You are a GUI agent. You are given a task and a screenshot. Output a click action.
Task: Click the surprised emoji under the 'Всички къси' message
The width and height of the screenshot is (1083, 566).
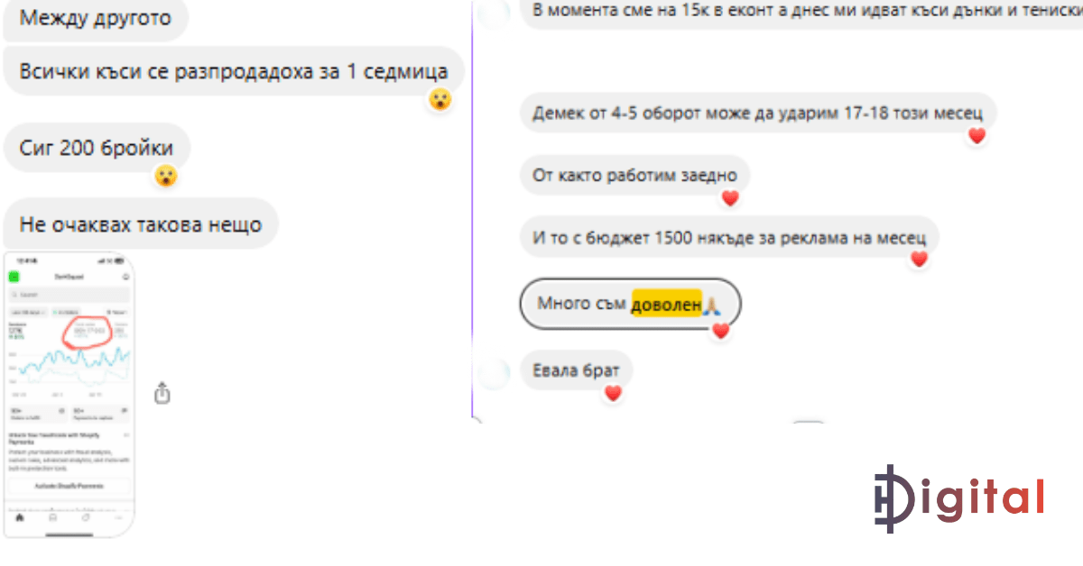[440, 99]
